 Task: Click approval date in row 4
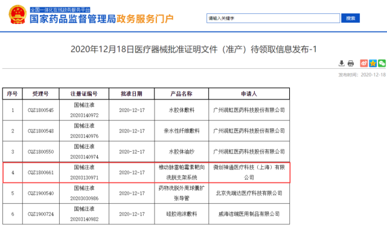coord(132,172)
